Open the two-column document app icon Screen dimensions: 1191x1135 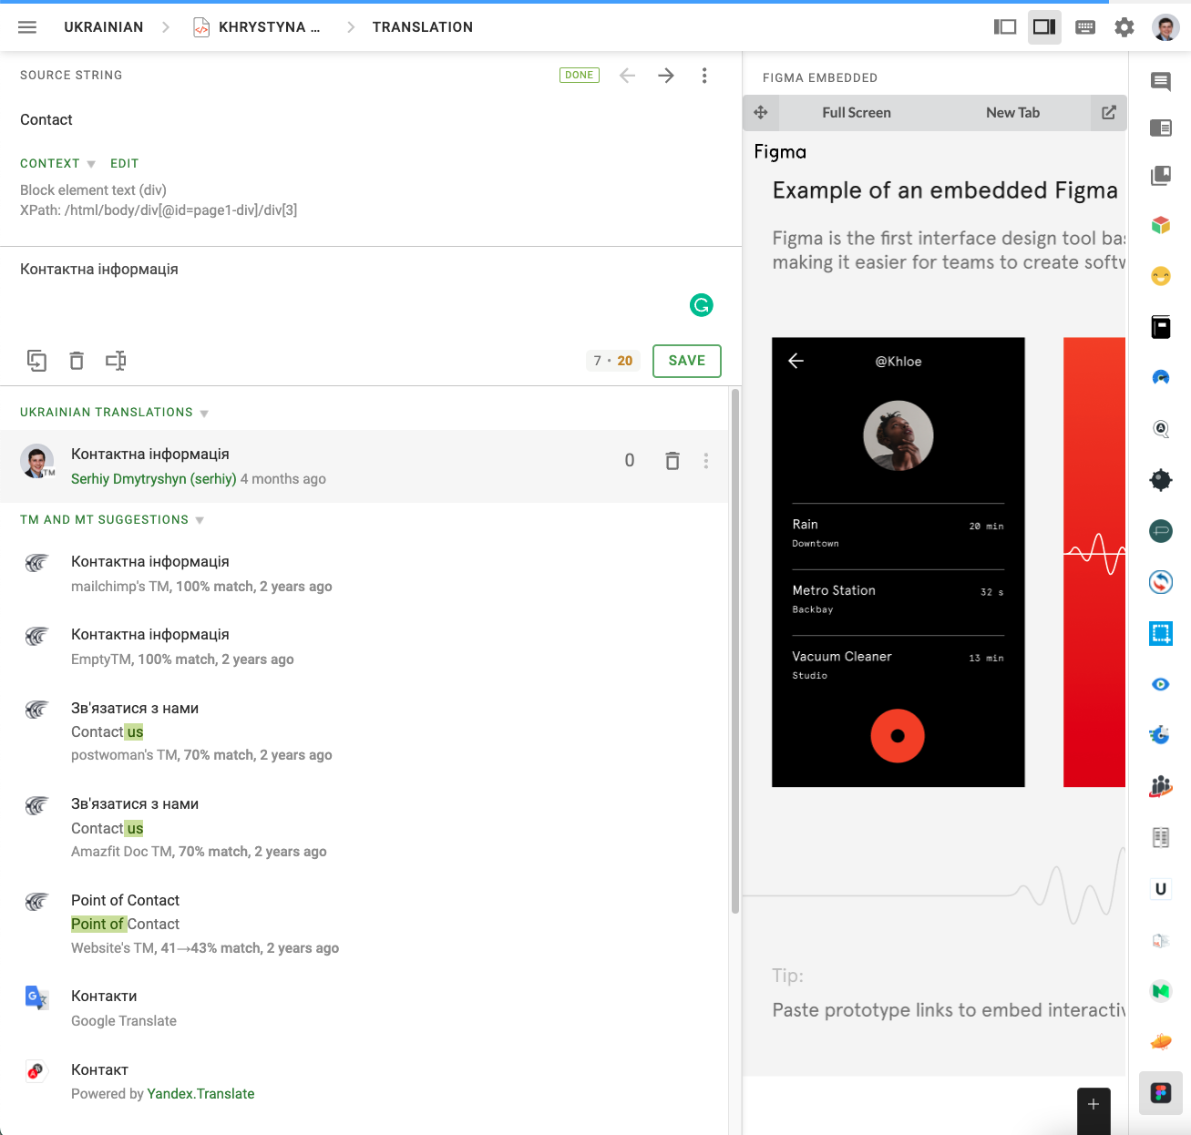coord(1161,837)
